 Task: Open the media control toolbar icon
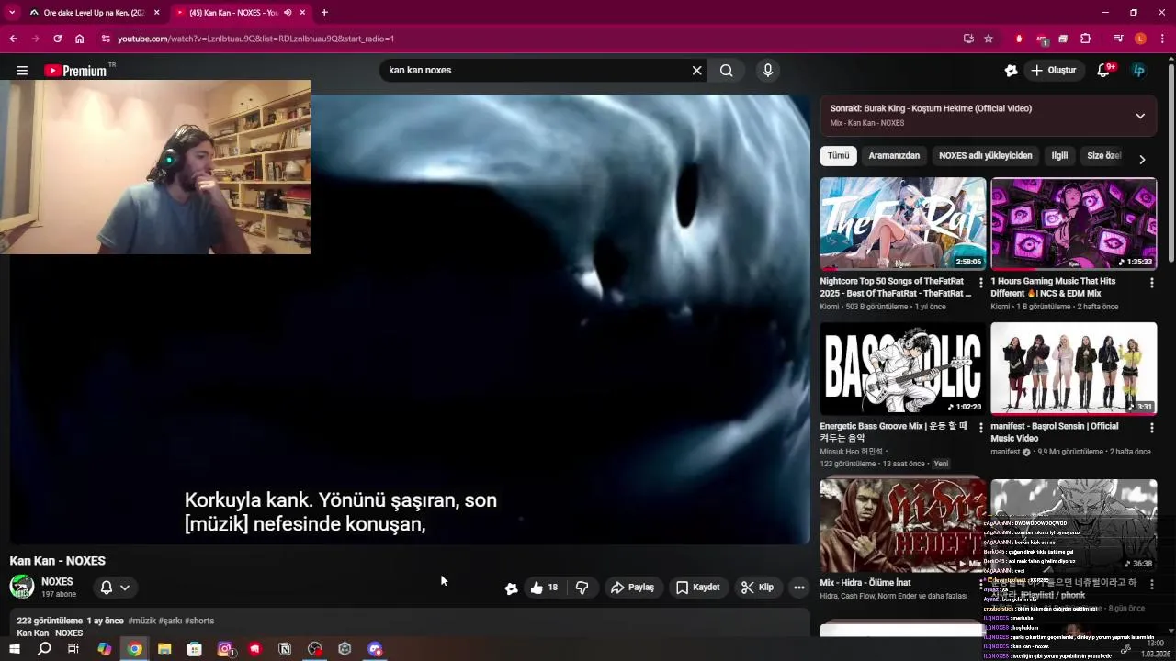click(x=1118, y=39)
